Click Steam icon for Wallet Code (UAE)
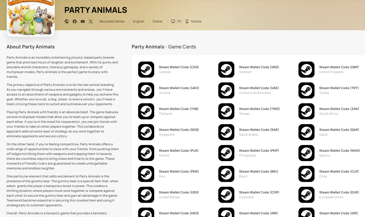The width and height of the screenshot is (365, 217). pos(226,90)
